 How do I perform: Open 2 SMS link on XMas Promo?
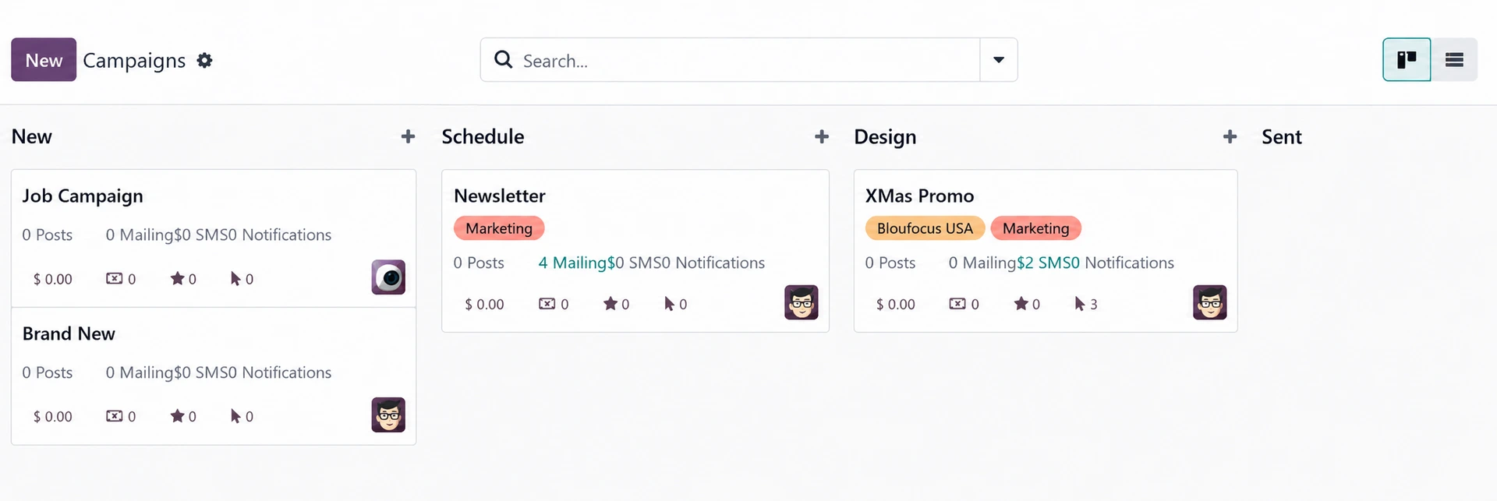point(1047,263)
